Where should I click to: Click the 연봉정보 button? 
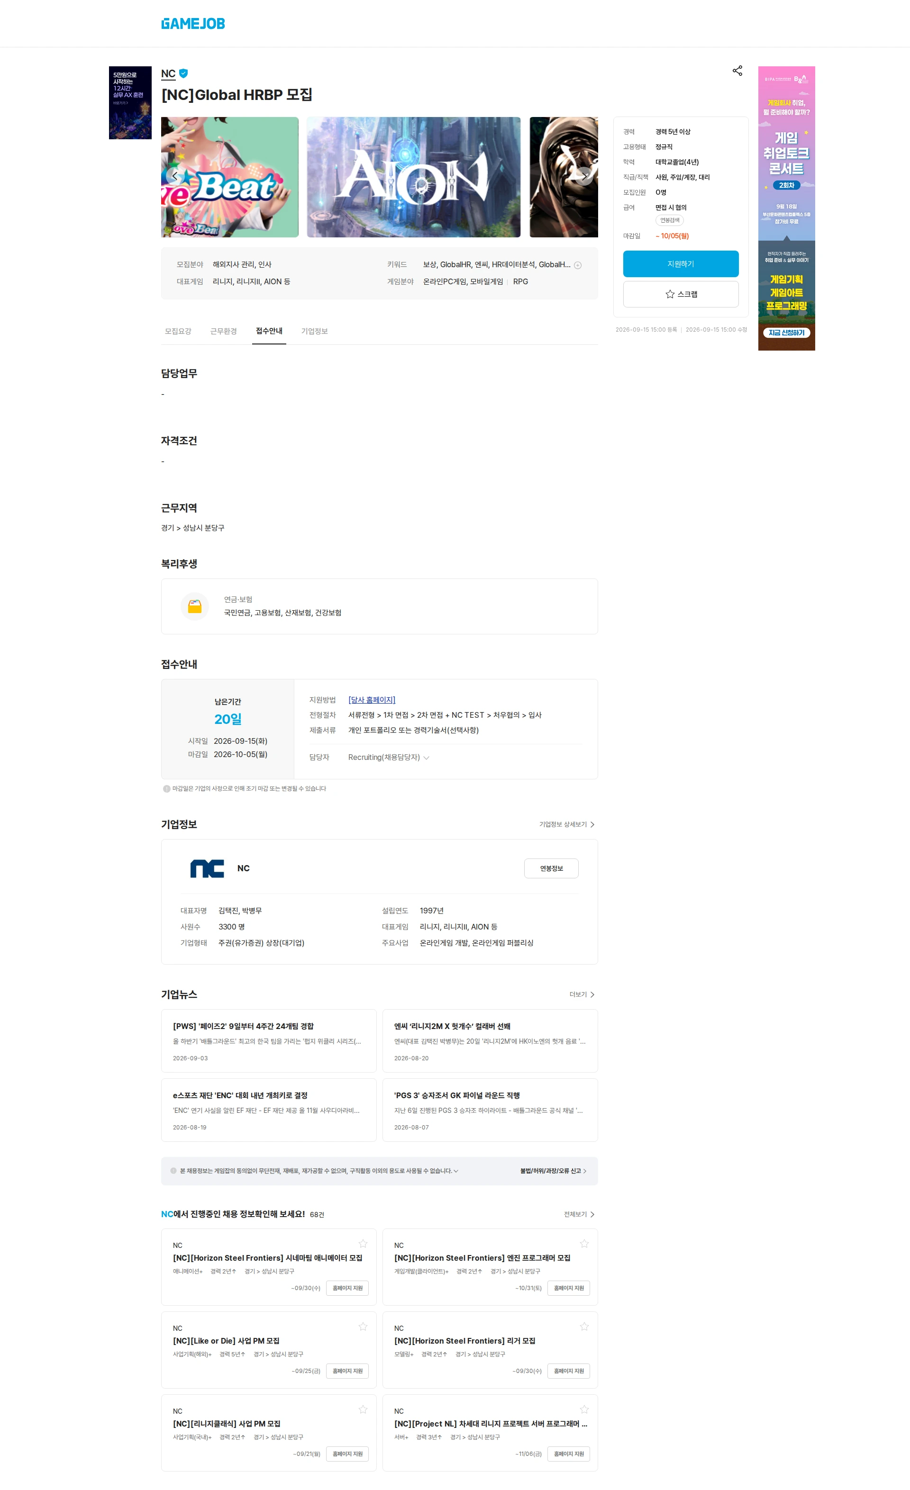[551, 868]
